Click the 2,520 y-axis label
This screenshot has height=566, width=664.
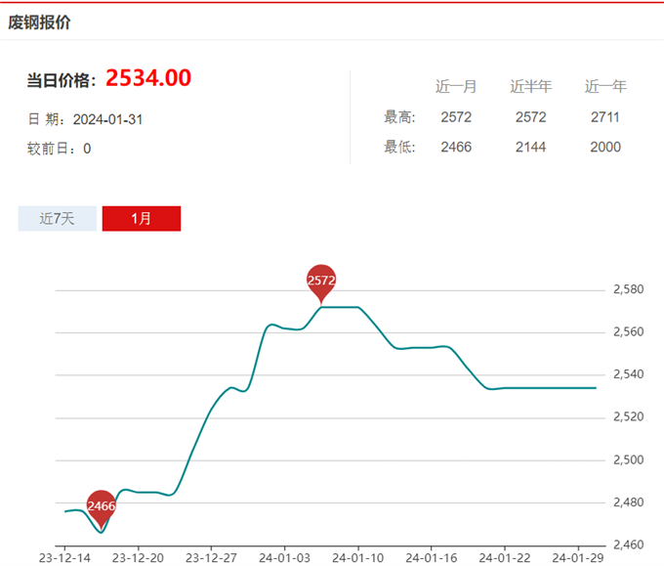point(629,416)
